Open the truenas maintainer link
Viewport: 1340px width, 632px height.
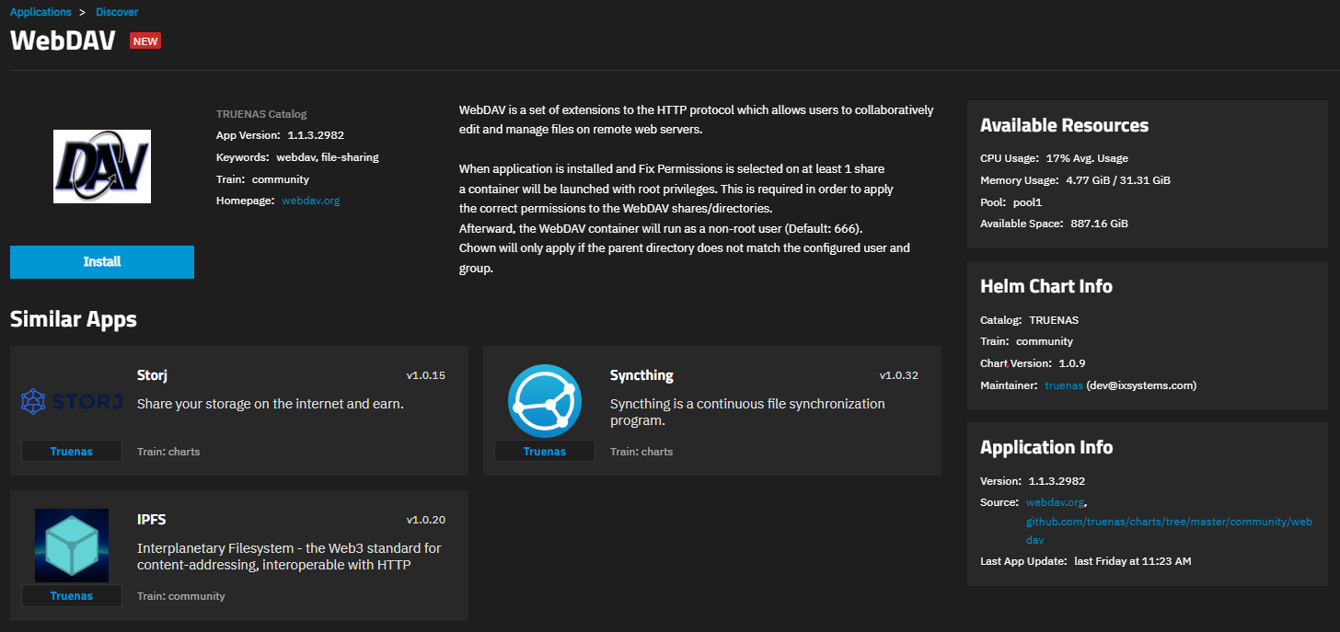point(1064,385)
